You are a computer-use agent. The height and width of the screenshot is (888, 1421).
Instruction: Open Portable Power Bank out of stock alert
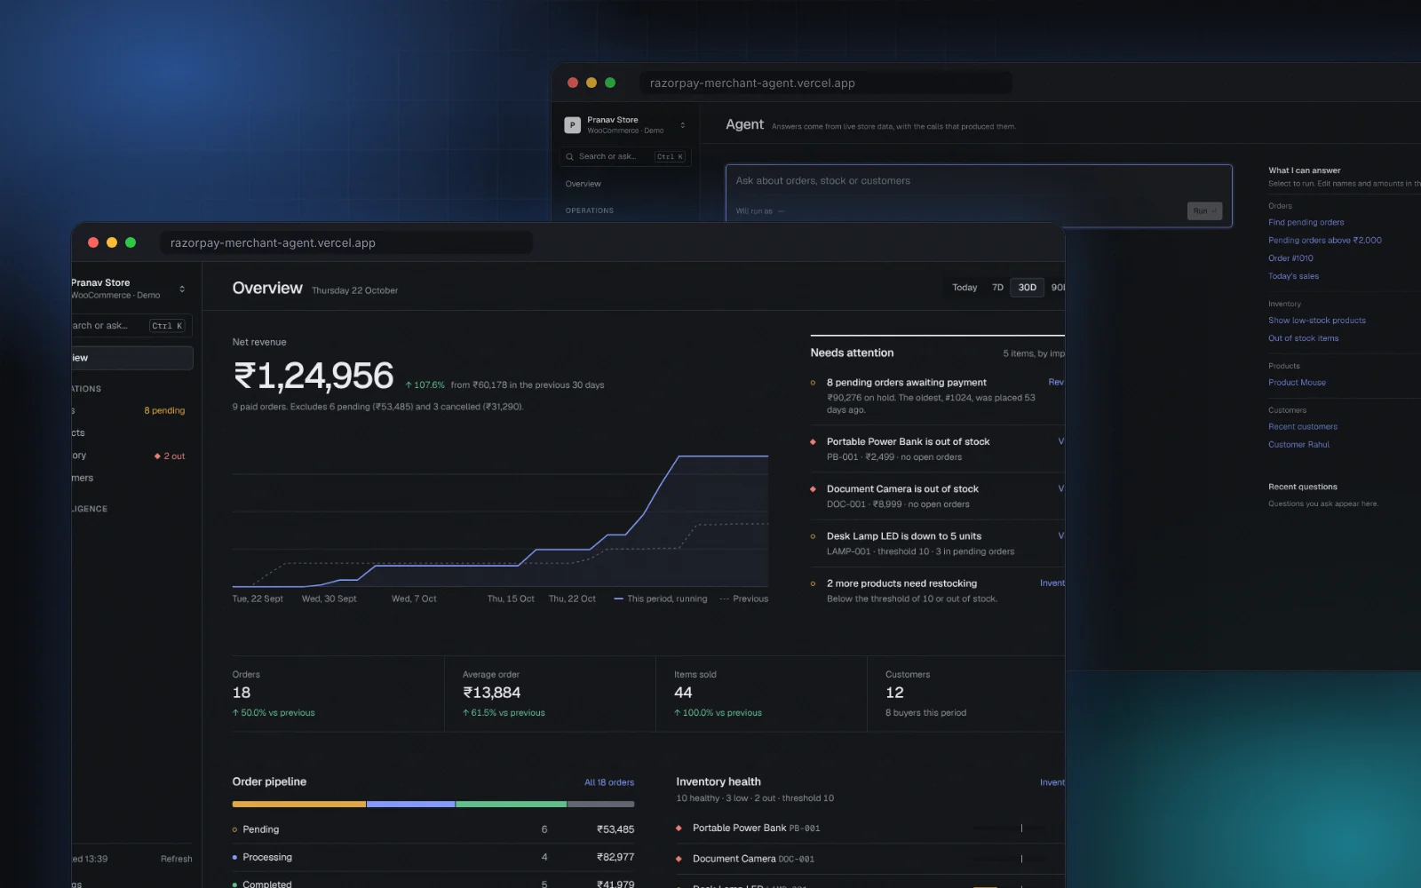[x=937, y=448]
